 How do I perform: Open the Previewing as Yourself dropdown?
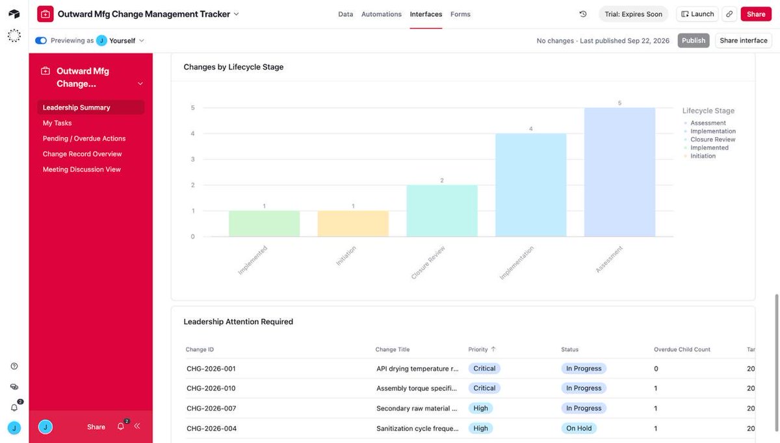[x=120, y=40]
